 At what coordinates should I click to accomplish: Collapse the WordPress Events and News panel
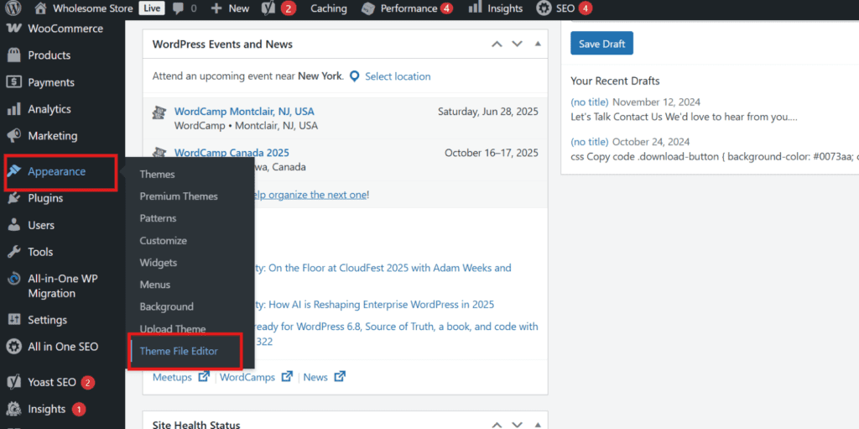point(538,44)
